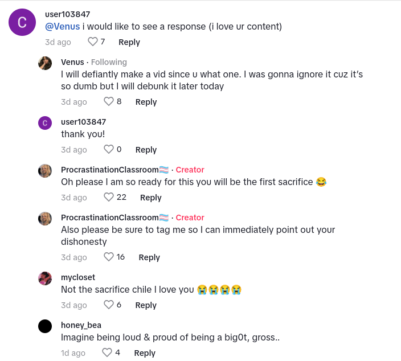Screen dimensions: 401x361
Task: Like the "tag me" dishonesty comment
Action: [109, 257]
